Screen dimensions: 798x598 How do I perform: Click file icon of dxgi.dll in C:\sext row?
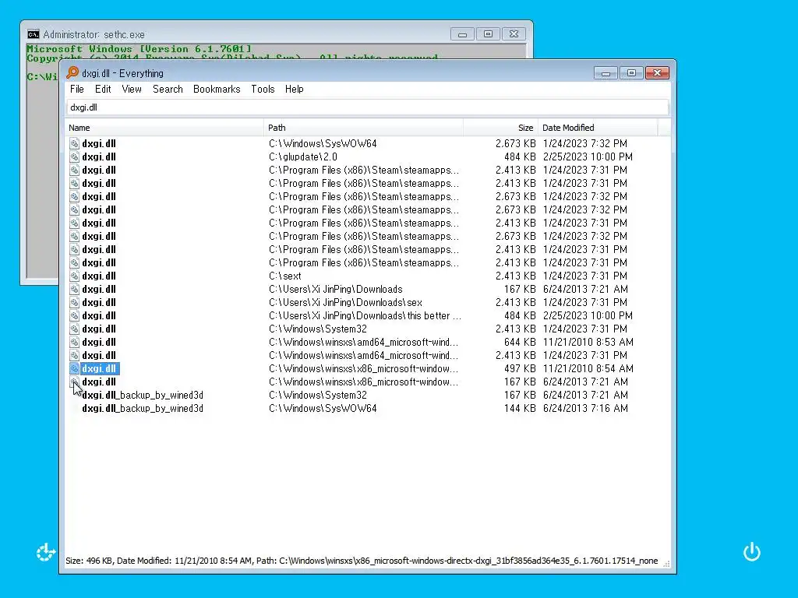pos(74,276)
